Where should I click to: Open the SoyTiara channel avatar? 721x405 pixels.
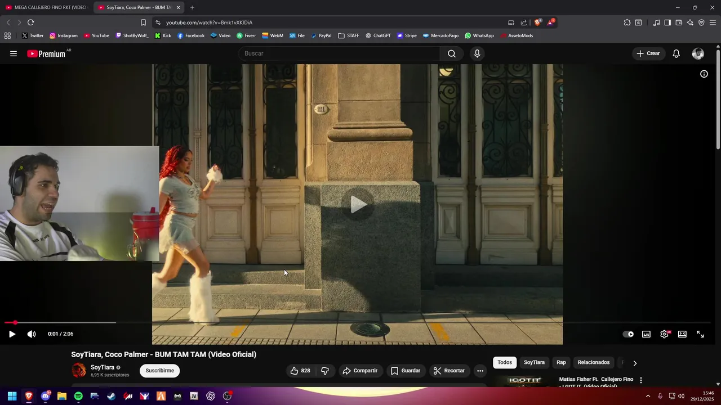click(x=79, y=370)
